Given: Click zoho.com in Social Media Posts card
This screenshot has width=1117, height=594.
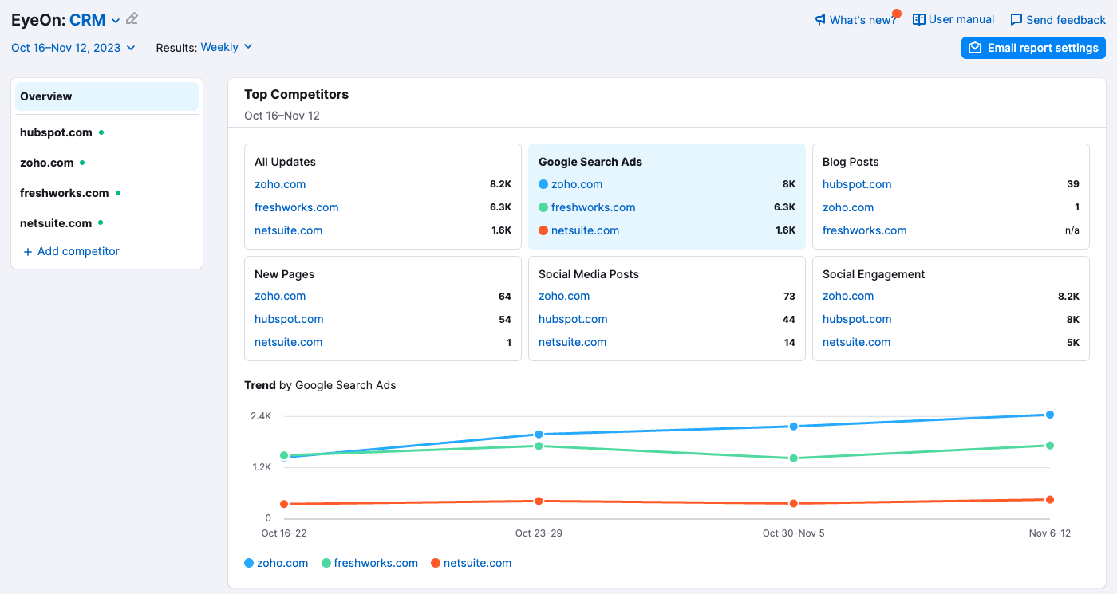Looking at the screenshot, I should (564, 296).
